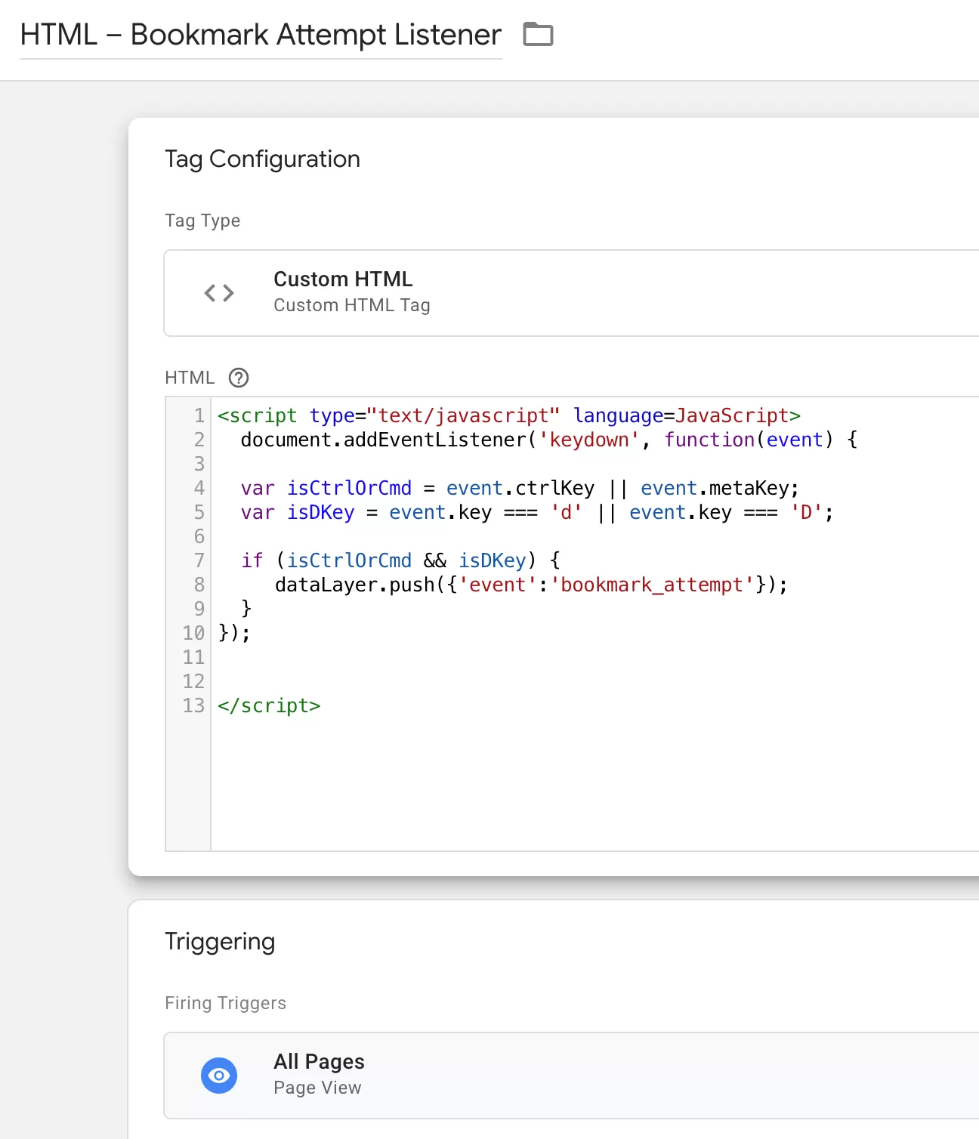Image resolution: width=979 pixels, height=1139 pixels.
Task: Click the 'HTML' field label
Action: coord(190,378)
